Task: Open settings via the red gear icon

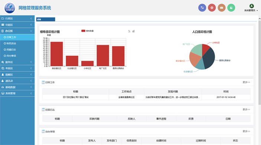Action: coord(212,8)
